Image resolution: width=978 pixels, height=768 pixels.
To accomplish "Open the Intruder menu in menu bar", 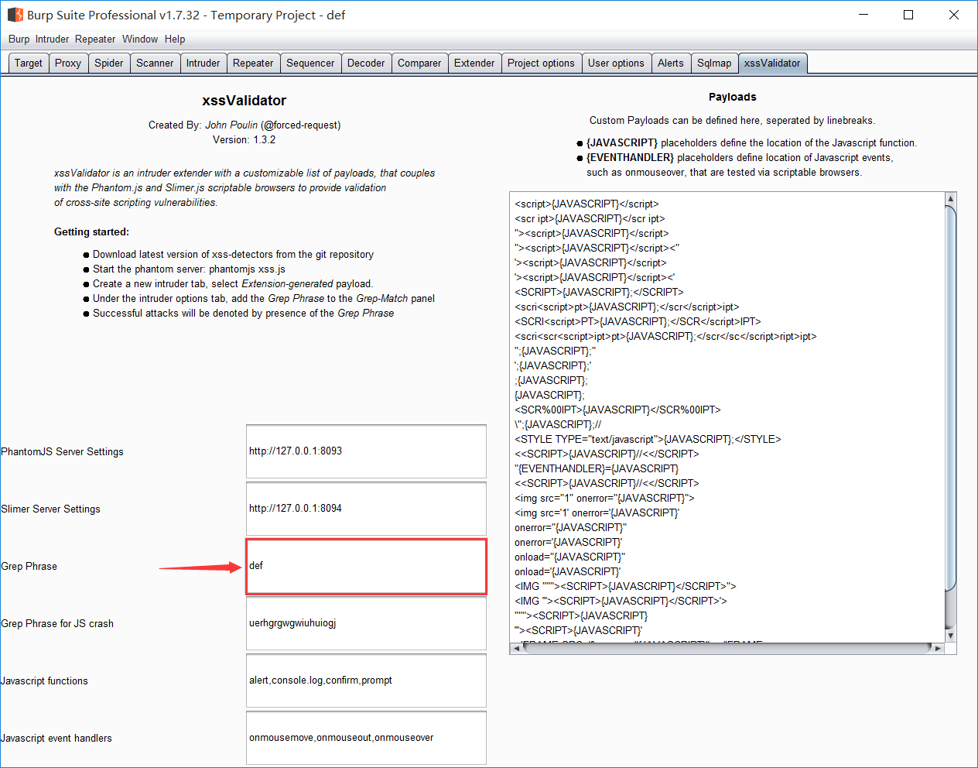I will pyautogui.click(x=52, y=39).
